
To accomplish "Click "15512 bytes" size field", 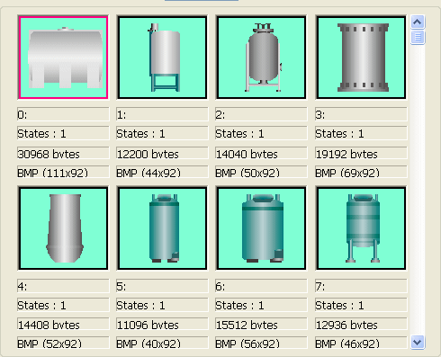I will [x=261, y=325].
